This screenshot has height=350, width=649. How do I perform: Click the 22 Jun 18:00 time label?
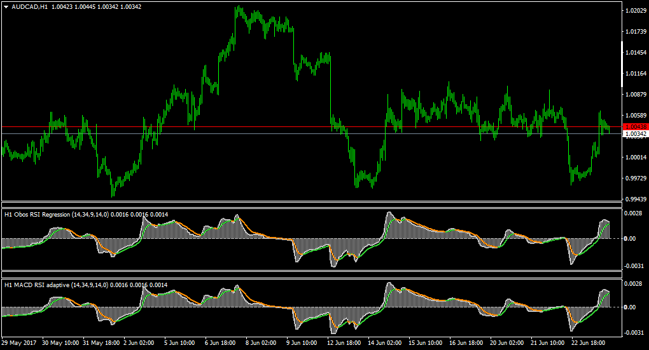(588, 342)
